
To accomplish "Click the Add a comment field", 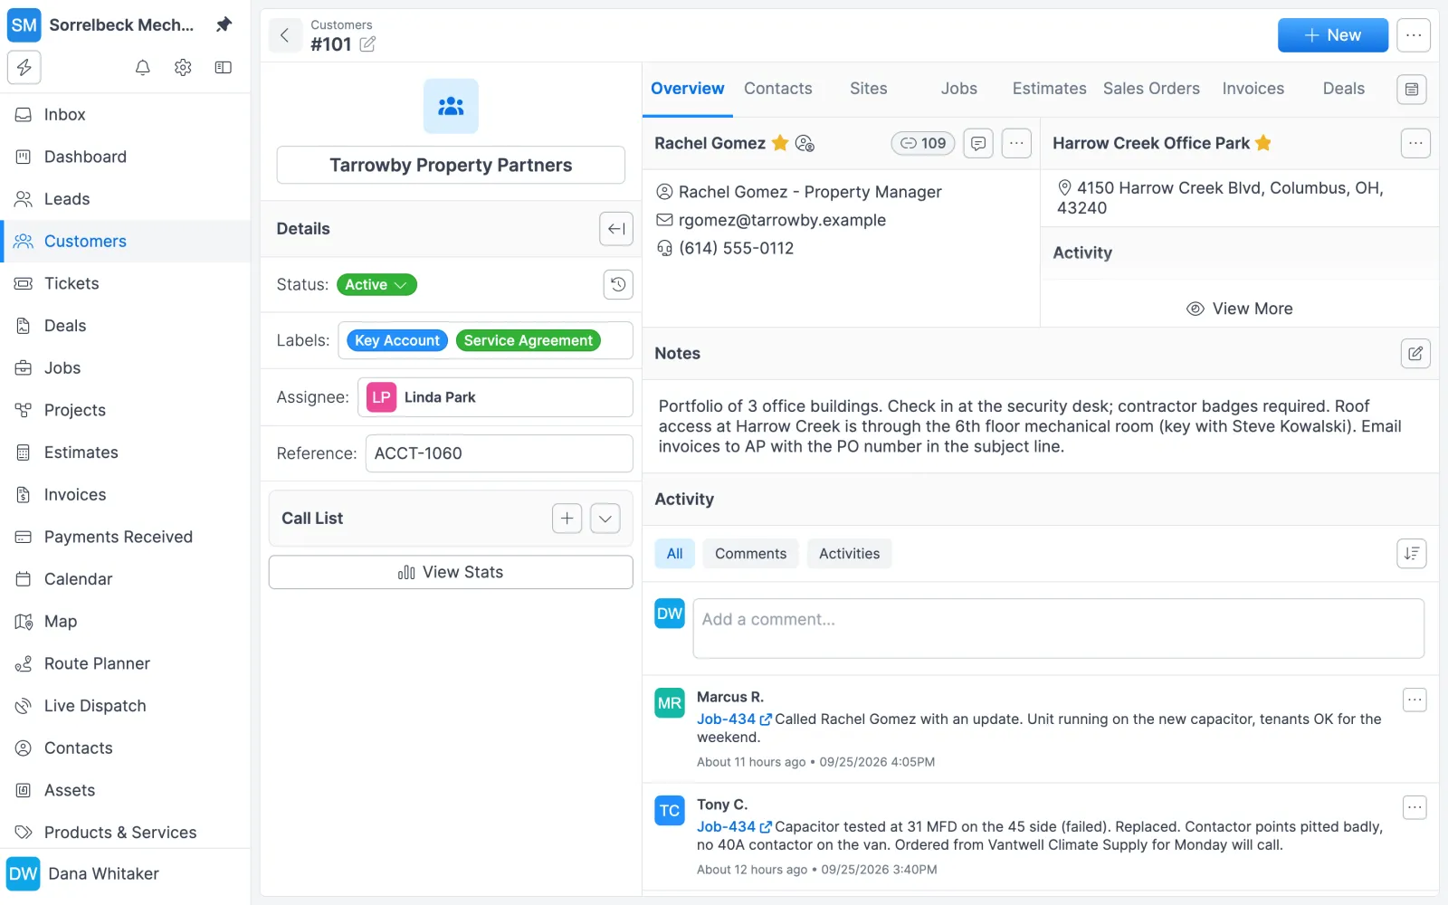I will [x=1058, y=628].
